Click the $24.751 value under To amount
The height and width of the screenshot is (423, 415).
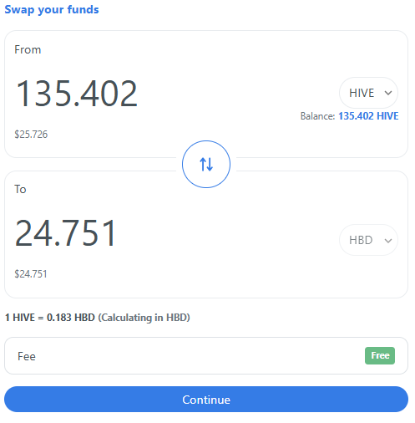pos(31,274)
